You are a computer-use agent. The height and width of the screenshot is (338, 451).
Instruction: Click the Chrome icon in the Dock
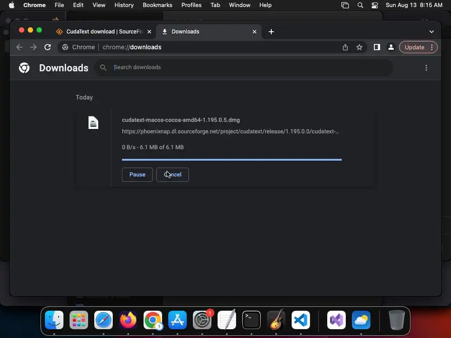click(153, 320)
